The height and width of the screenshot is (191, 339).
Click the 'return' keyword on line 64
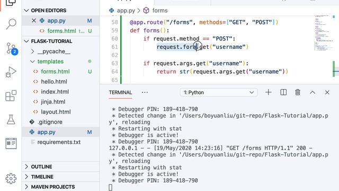tap(166, 72)
